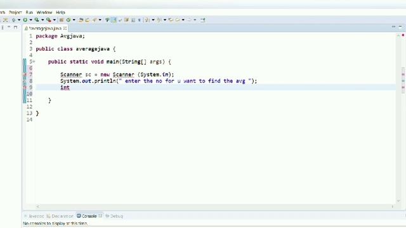
Task: Click the rightmost toolbar pin icon
Action: (x=203, y=20)
